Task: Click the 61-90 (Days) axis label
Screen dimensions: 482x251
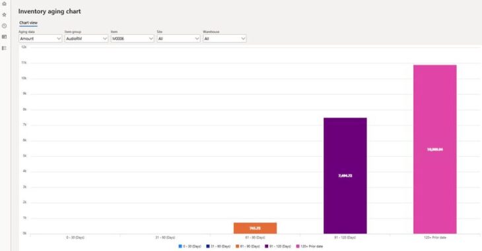Action: point(255,238)
